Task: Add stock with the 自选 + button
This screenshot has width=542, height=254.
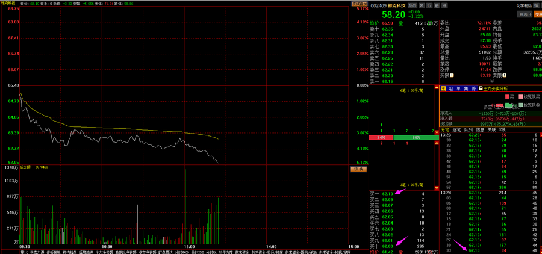Action: (x=525, y=14)
